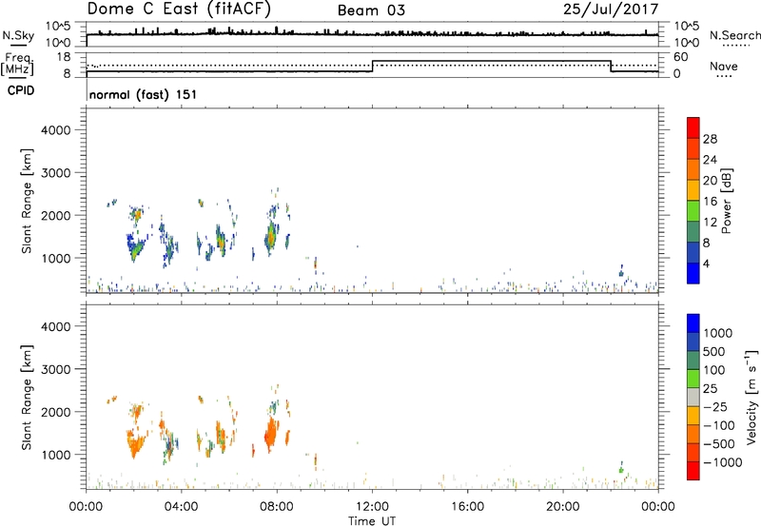Click the frequency step-up line at 12:00
Image resolution: width=761 pixels, height=527 pixels.
coord(372,67)
